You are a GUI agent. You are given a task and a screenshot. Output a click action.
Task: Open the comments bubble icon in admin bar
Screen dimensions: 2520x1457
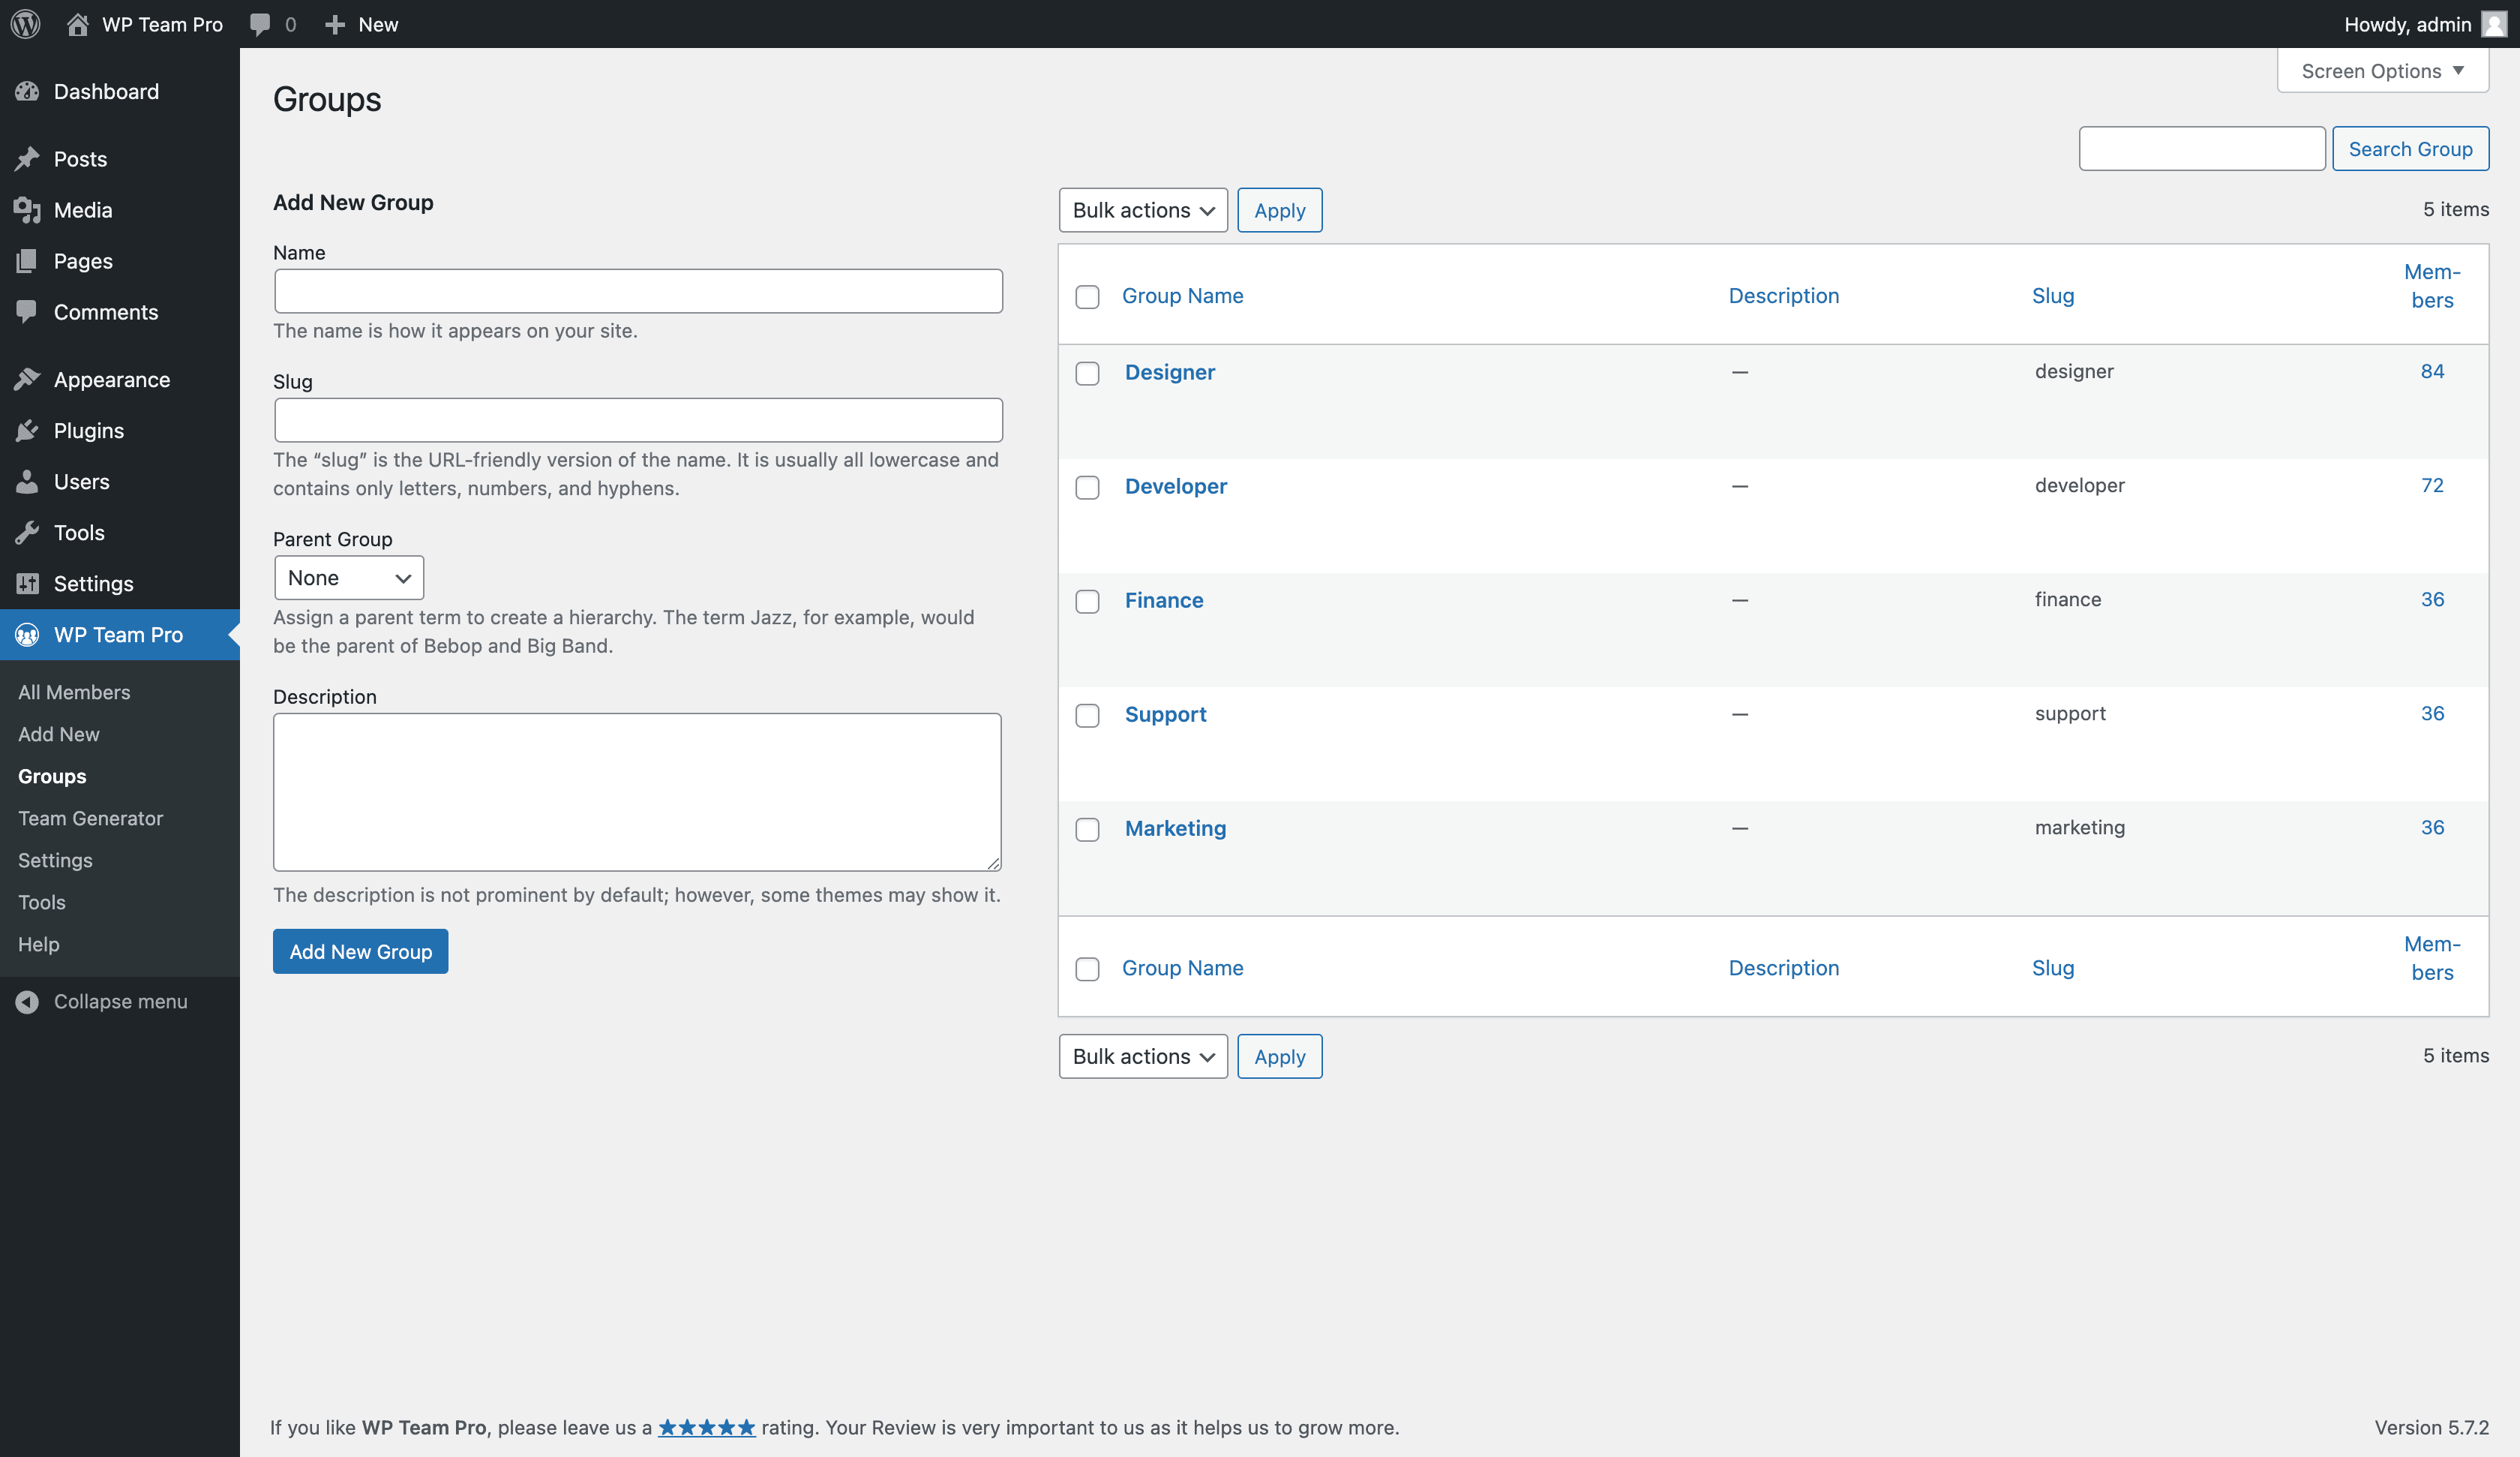260,24
